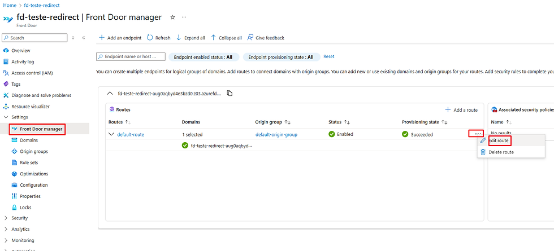Click the Associated security policies icon
This screenshot has width=554, height=251.
point(494,109)
